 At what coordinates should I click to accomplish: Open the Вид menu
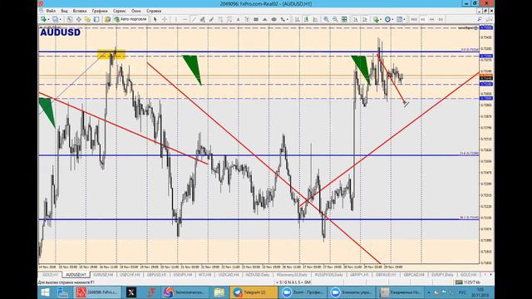point(64,11)
